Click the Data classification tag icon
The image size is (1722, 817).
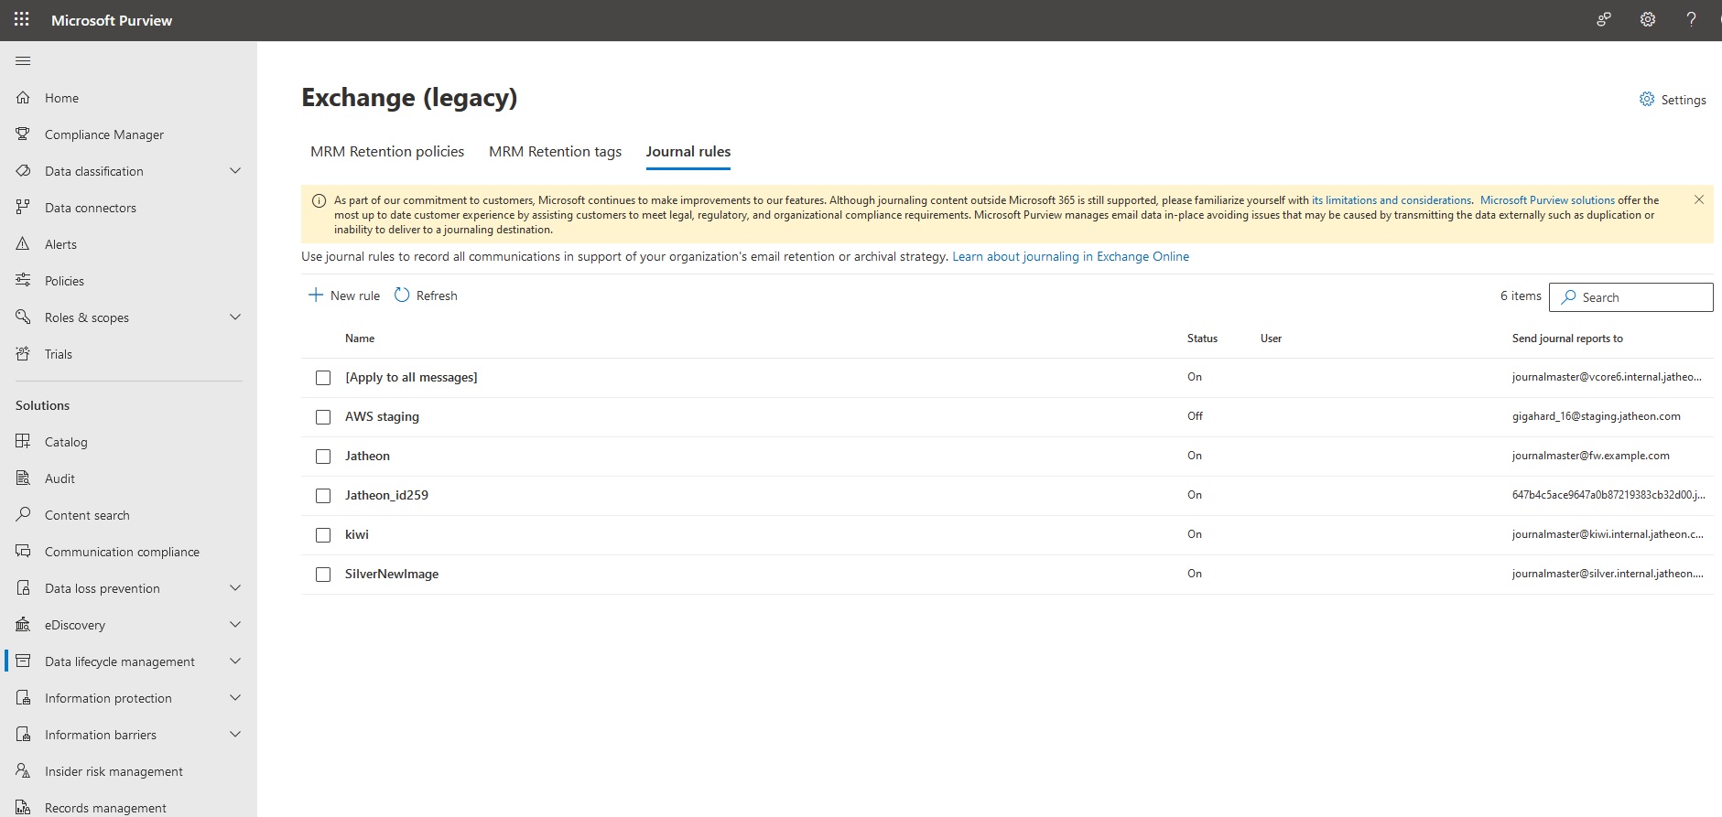click(23, 171)
